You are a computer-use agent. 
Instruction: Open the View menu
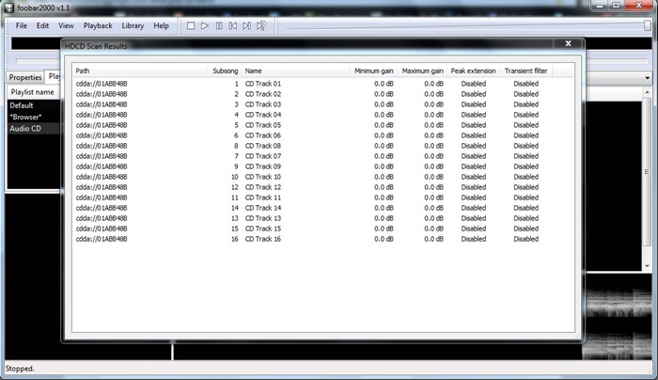[x=66, y=25]
